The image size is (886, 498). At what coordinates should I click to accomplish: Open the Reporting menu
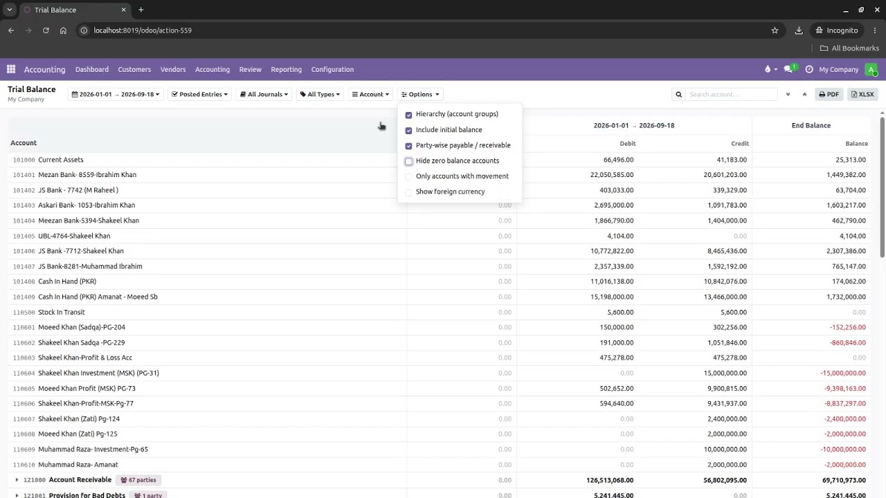[287, 69]
